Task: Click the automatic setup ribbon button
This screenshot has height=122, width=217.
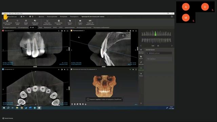Action: coord(7,22)
